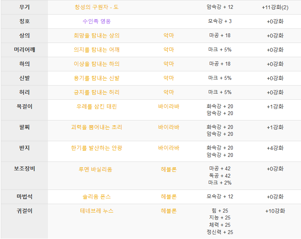
Task: Click the 목걸이 row header
Action: 25,110
